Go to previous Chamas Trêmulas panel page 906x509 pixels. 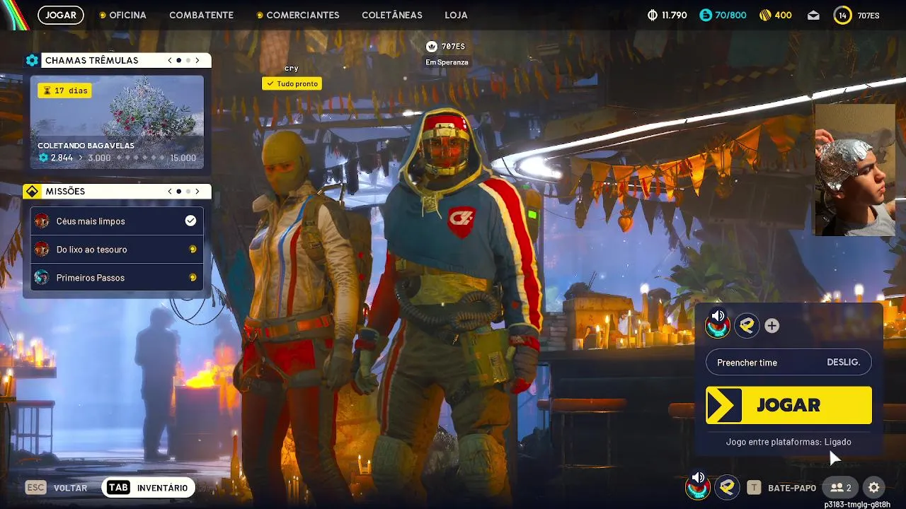click(x=170, y=60)
